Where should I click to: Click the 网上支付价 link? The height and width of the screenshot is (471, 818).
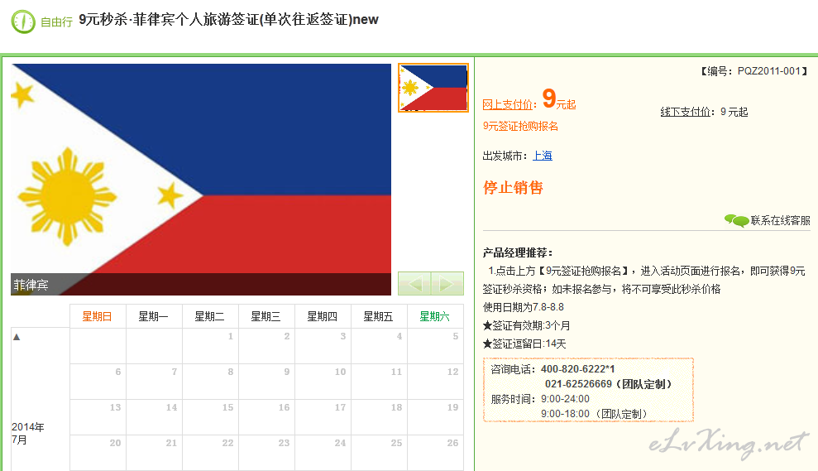[x=507, y=104]
